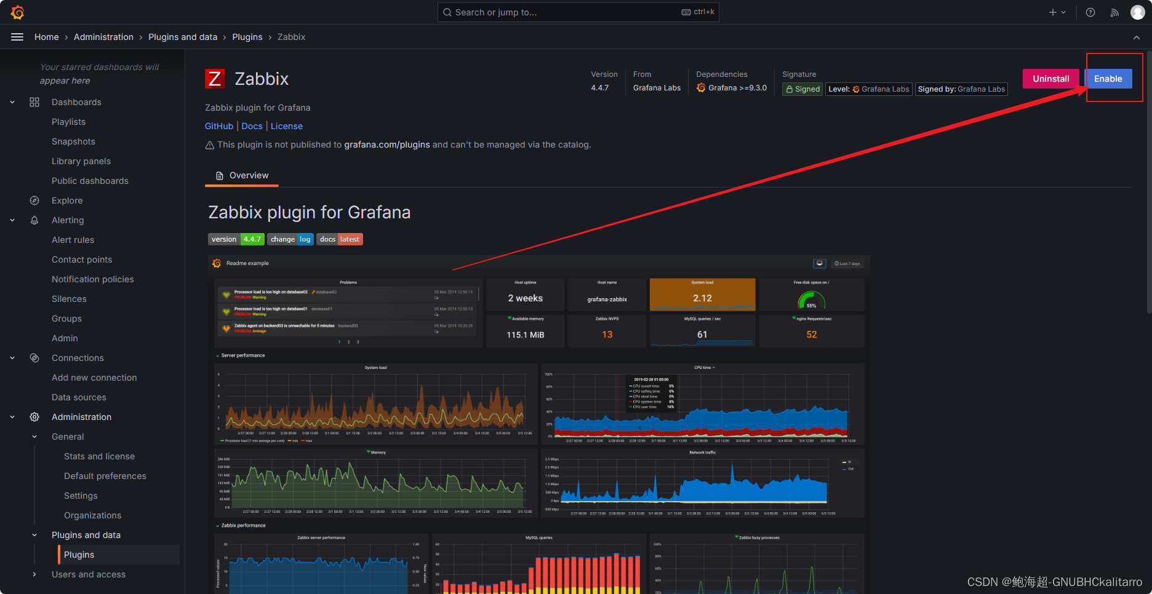
Task: Click the plus add-new icon
Action: point(1053,12)
